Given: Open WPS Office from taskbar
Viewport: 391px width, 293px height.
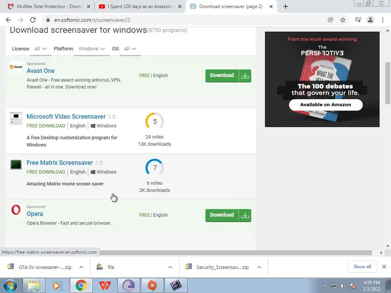Looking at the screenshot, I should (x=105, y=285).
